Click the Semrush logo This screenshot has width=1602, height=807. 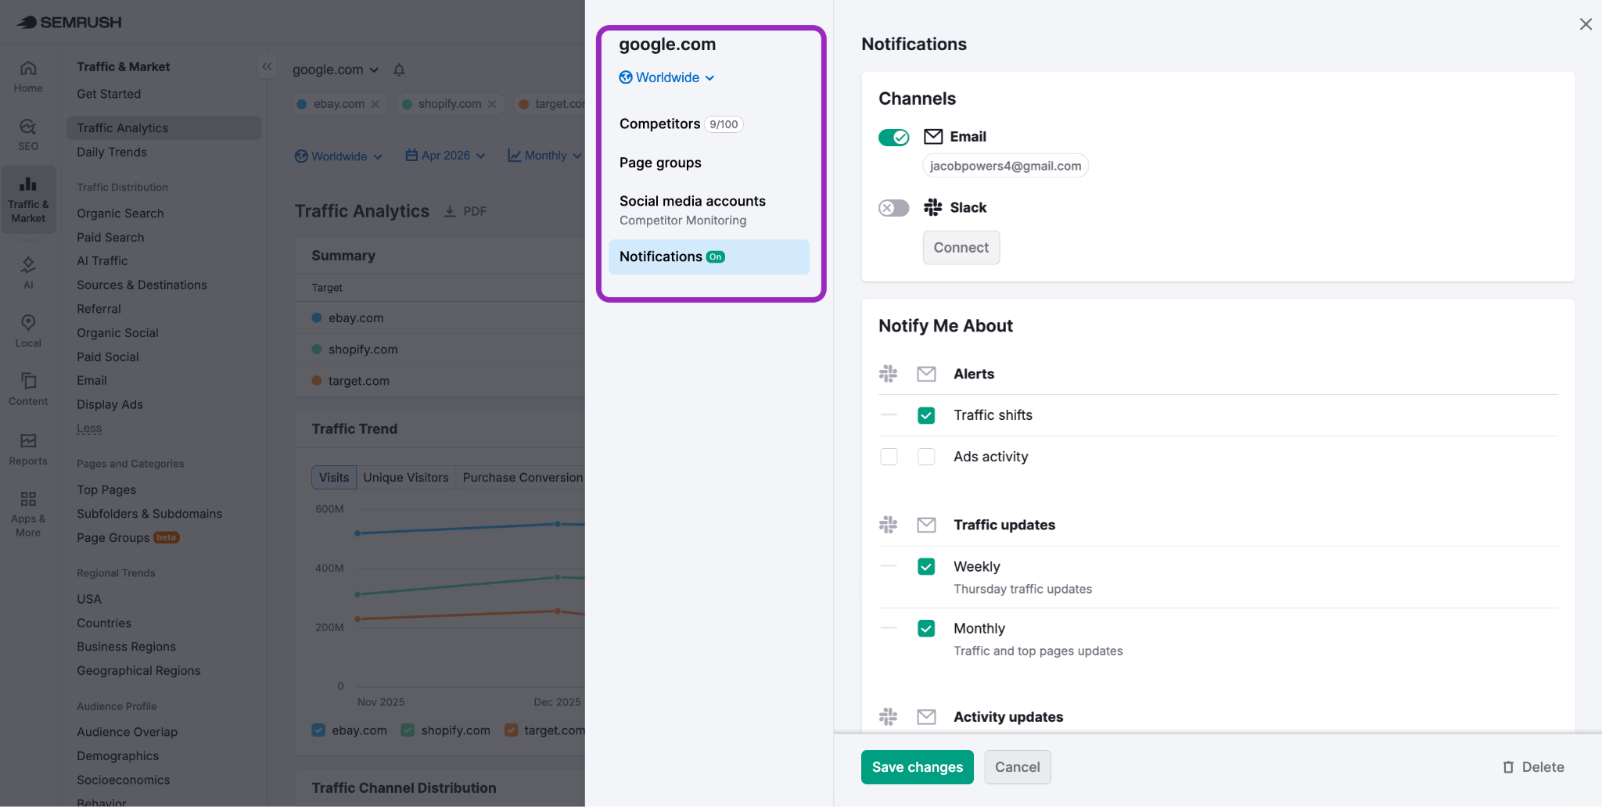[x=69, y=22]
